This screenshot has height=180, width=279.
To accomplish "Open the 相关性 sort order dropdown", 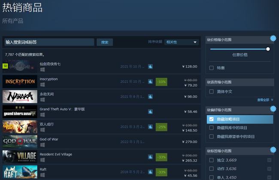I will click(x=182, y=42).
